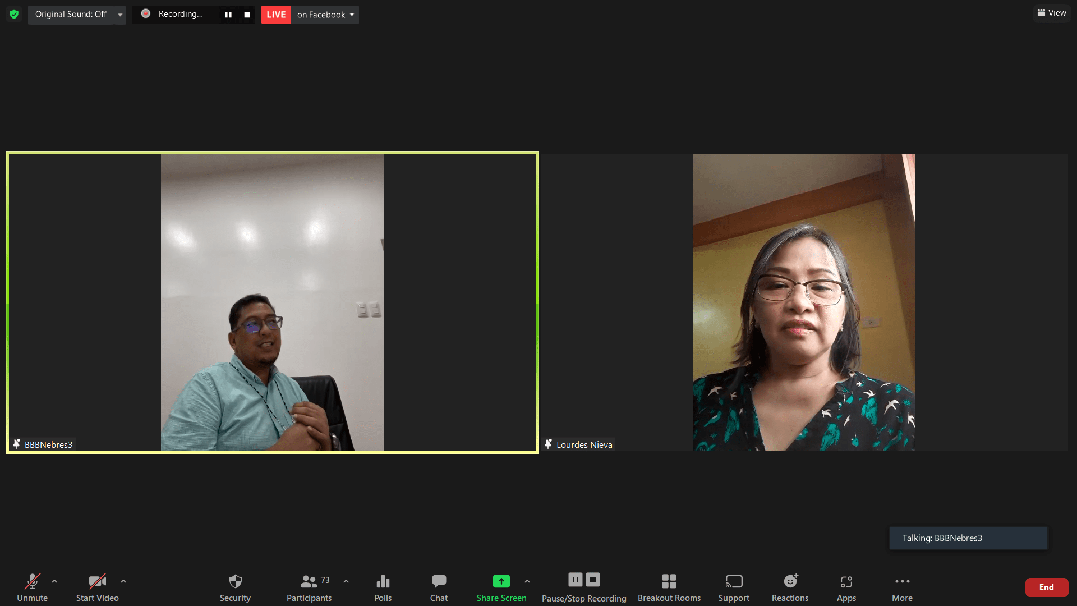
Task: Open the Apps panel
Action: click(x=846, y=587)
